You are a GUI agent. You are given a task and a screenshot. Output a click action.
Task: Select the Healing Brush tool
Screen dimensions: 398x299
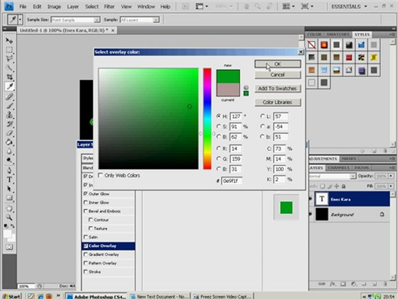click(x=9, y=96)
